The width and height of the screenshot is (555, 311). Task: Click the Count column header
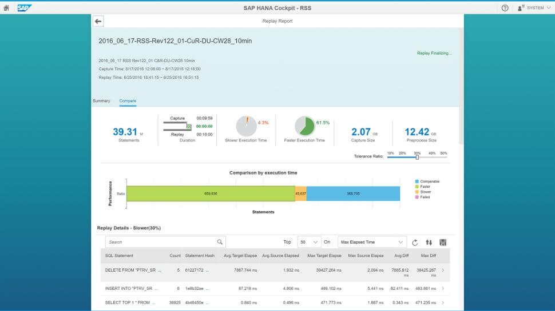pos(175,256)
